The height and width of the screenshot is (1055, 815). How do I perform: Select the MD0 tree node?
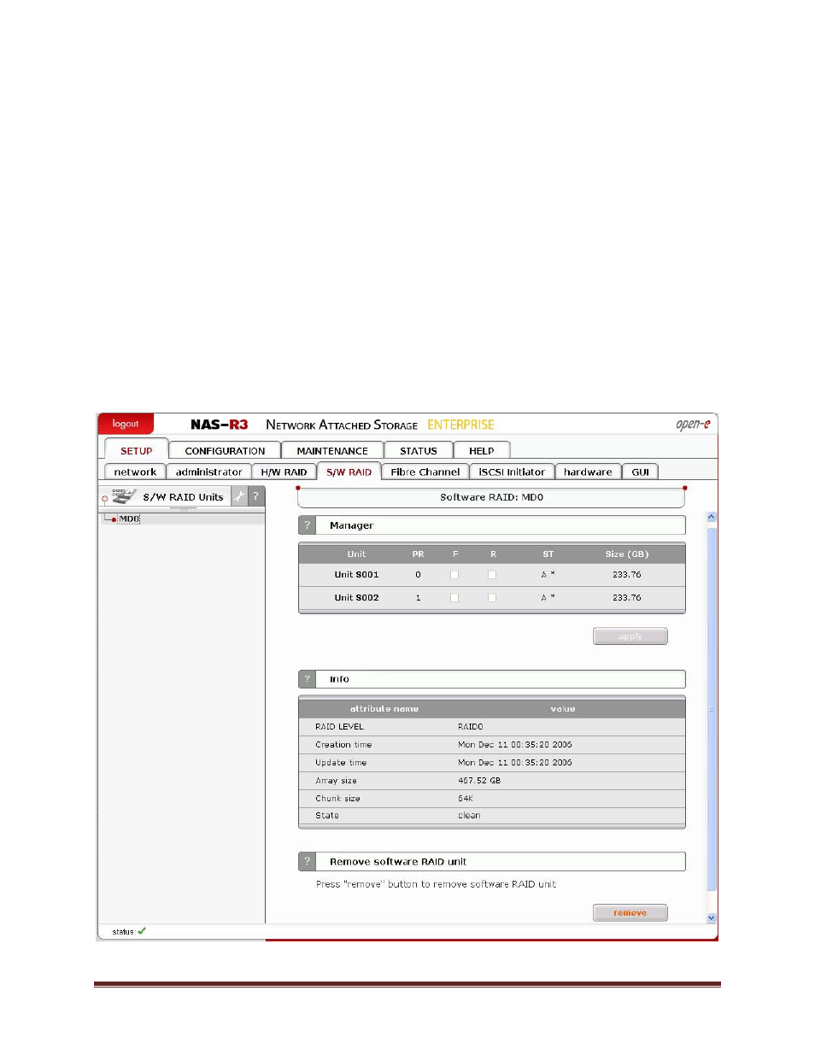(x=129, y=519)
